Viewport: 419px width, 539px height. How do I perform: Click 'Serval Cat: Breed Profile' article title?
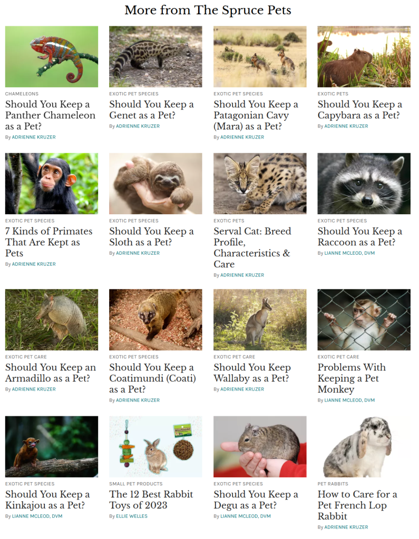click(x=252, y=247)
